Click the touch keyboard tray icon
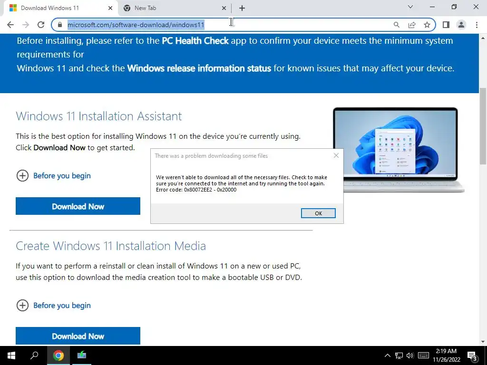This screenshot has width=487, height=365. pos(423,355)
